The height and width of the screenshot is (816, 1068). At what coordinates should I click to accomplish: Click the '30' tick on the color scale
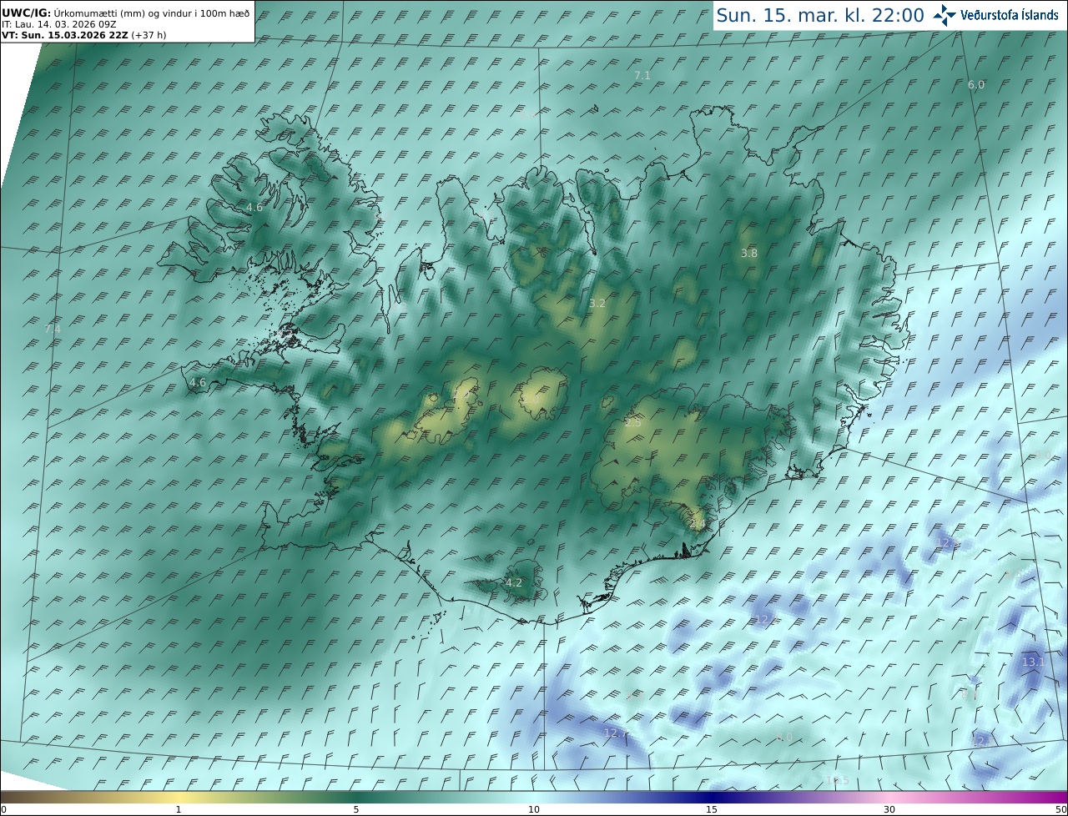click(x=889, y=809)
